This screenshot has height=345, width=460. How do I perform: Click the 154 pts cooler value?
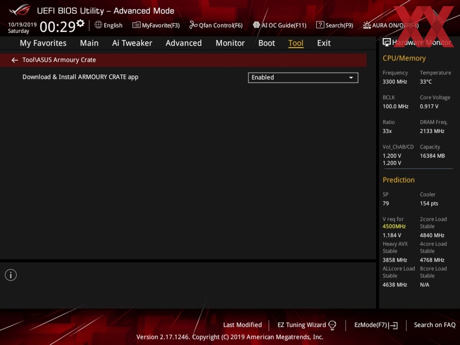429,204
